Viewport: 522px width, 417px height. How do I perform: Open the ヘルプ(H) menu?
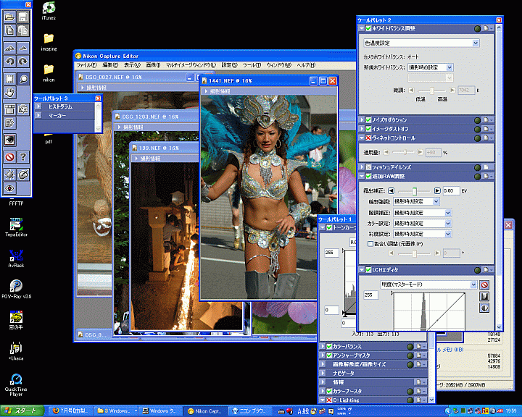point(306,65)
